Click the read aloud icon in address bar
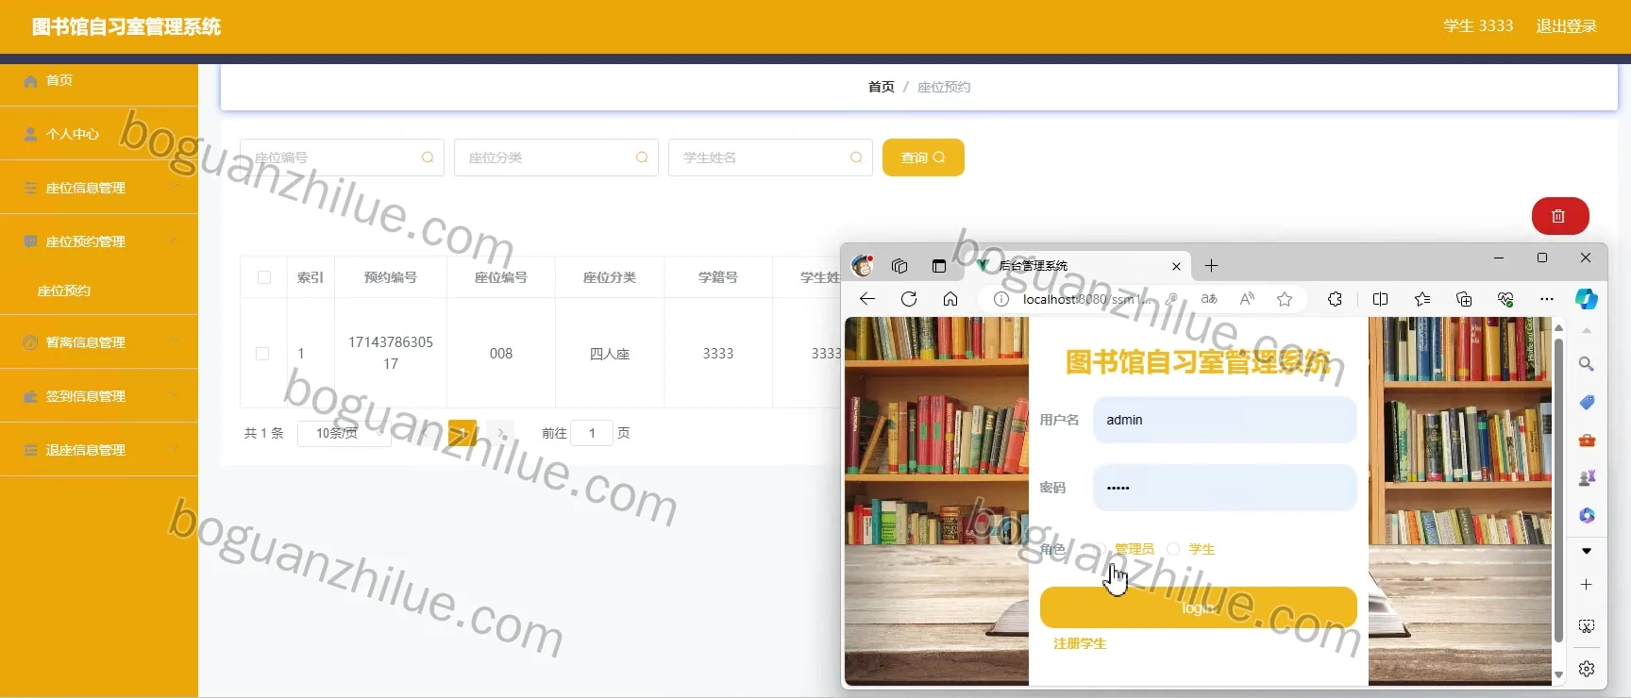The width and height of the screenshot is (1631, 698). [x=1247, y=299]
